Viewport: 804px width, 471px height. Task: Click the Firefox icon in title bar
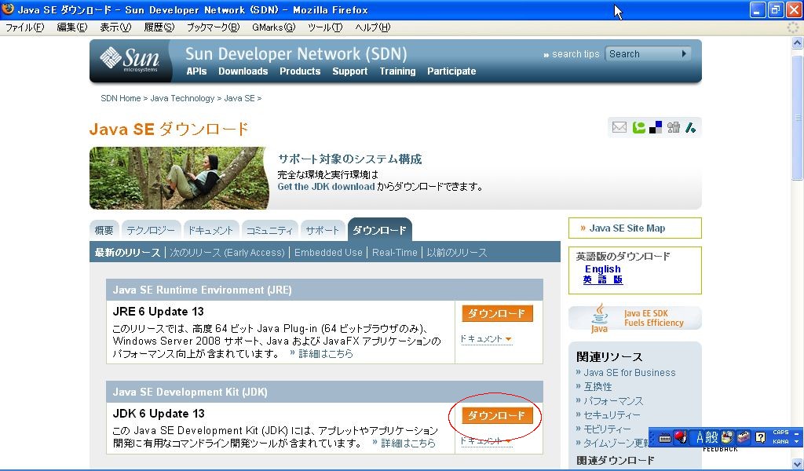pyautogui.click(x=8, y=9)
